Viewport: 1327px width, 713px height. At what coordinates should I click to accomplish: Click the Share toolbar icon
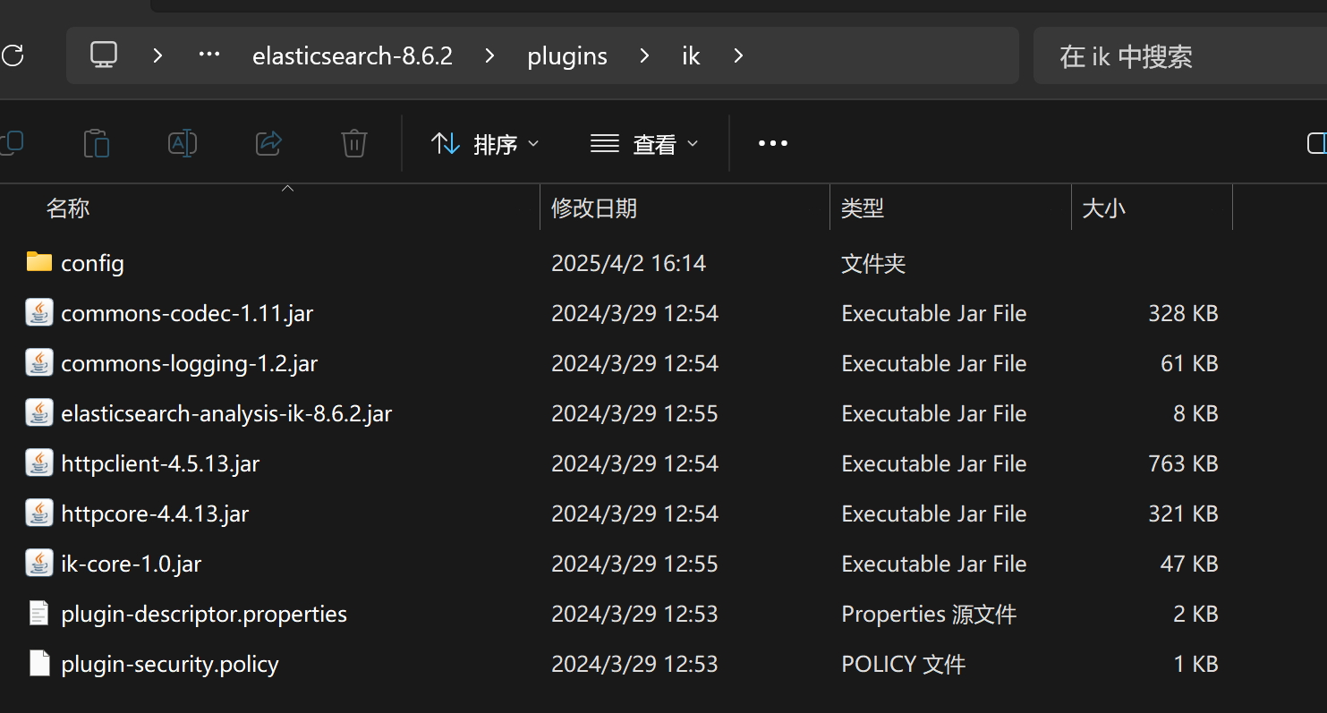(x=268, y=143)
